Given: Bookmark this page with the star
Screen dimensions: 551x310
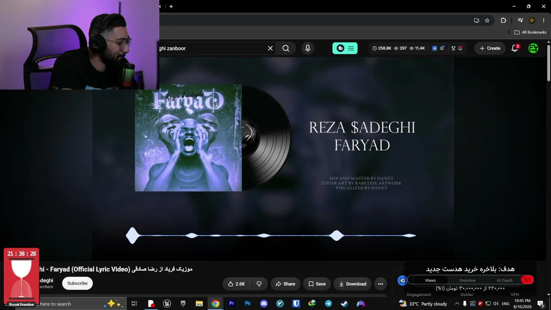Looking at the screenshot, I should click(487, 20).
